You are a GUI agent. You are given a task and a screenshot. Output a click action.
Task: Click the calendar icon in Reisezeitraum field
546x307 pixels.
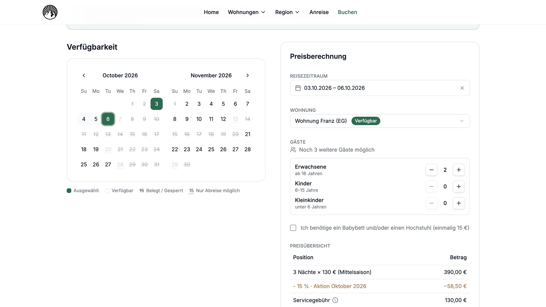point(298,88)
